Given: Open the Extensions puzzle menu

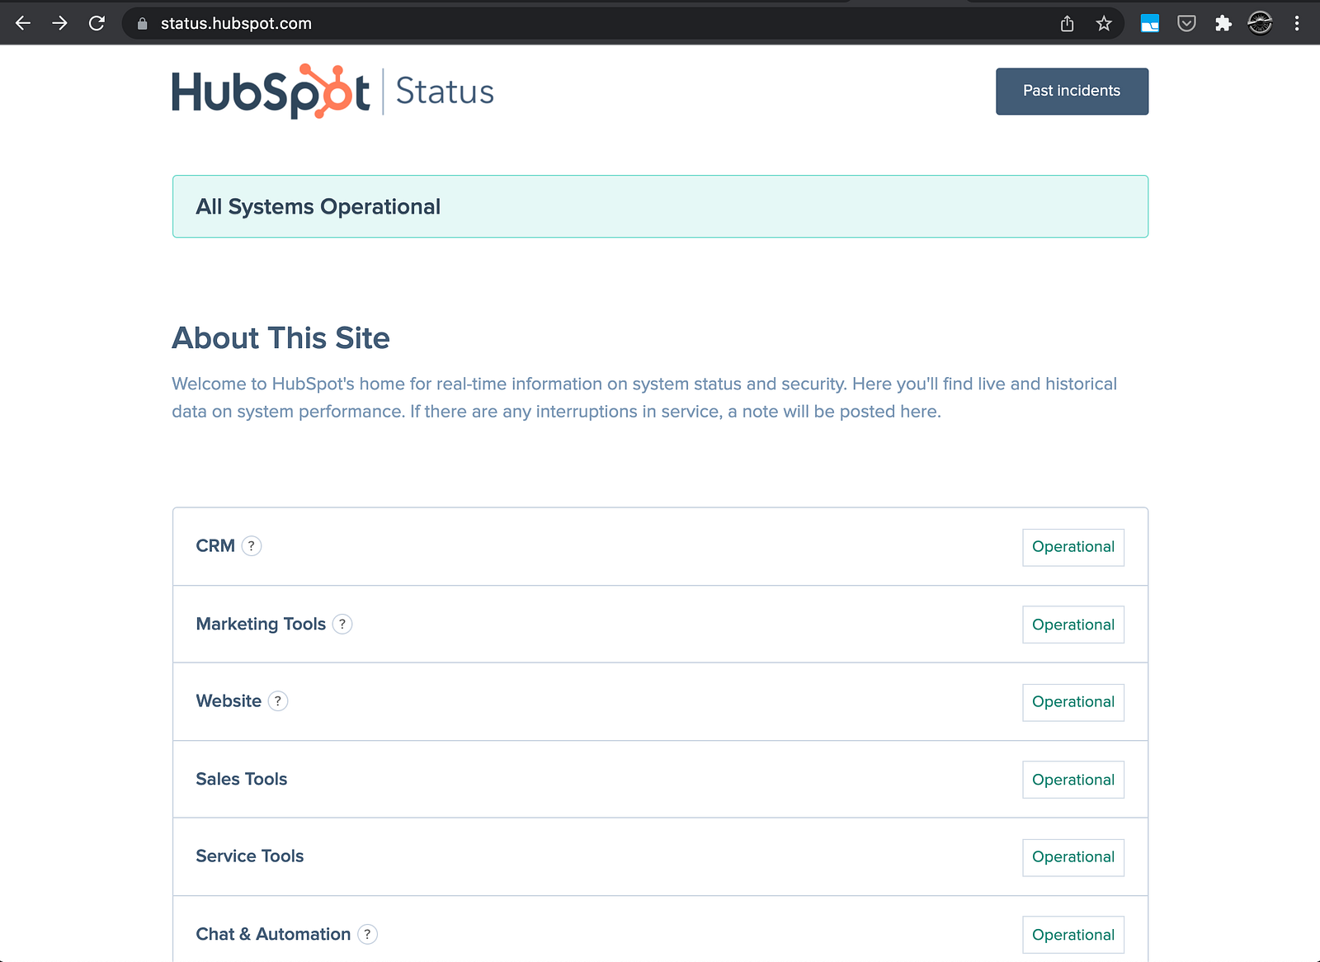Looking at the screenshot, I should pyautogui.click(x=1223, y=23).
